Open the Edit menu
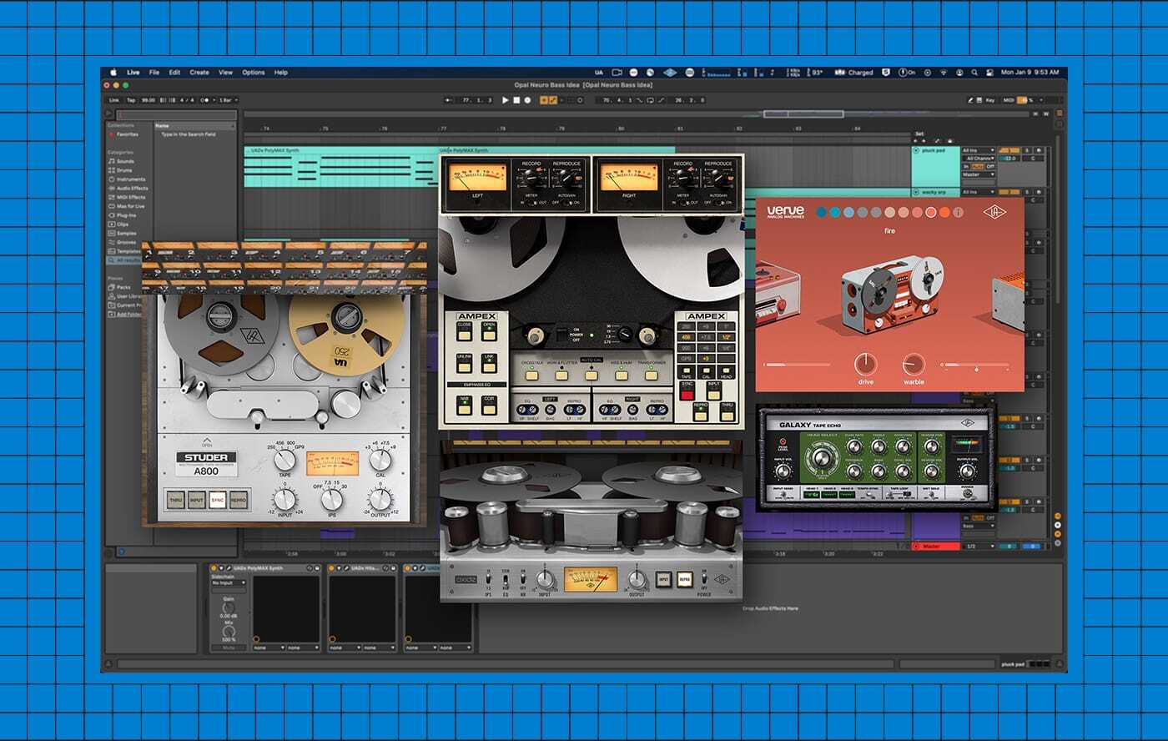Screen dimensions: 1168x741 pyautogui.click(x=174, y=73)
